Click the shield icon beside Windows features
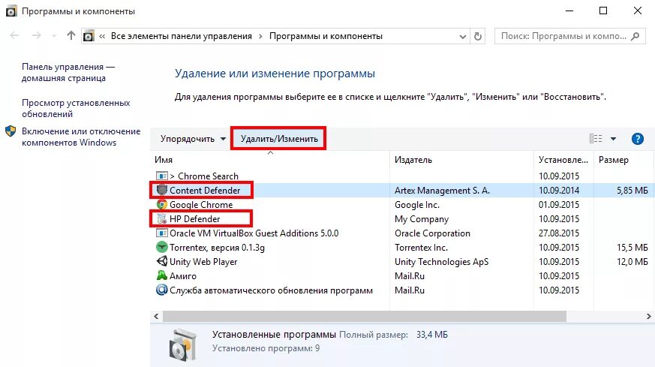Image resolution: width=655 pixels, height=367 pixels. click(x=11, y=131)
